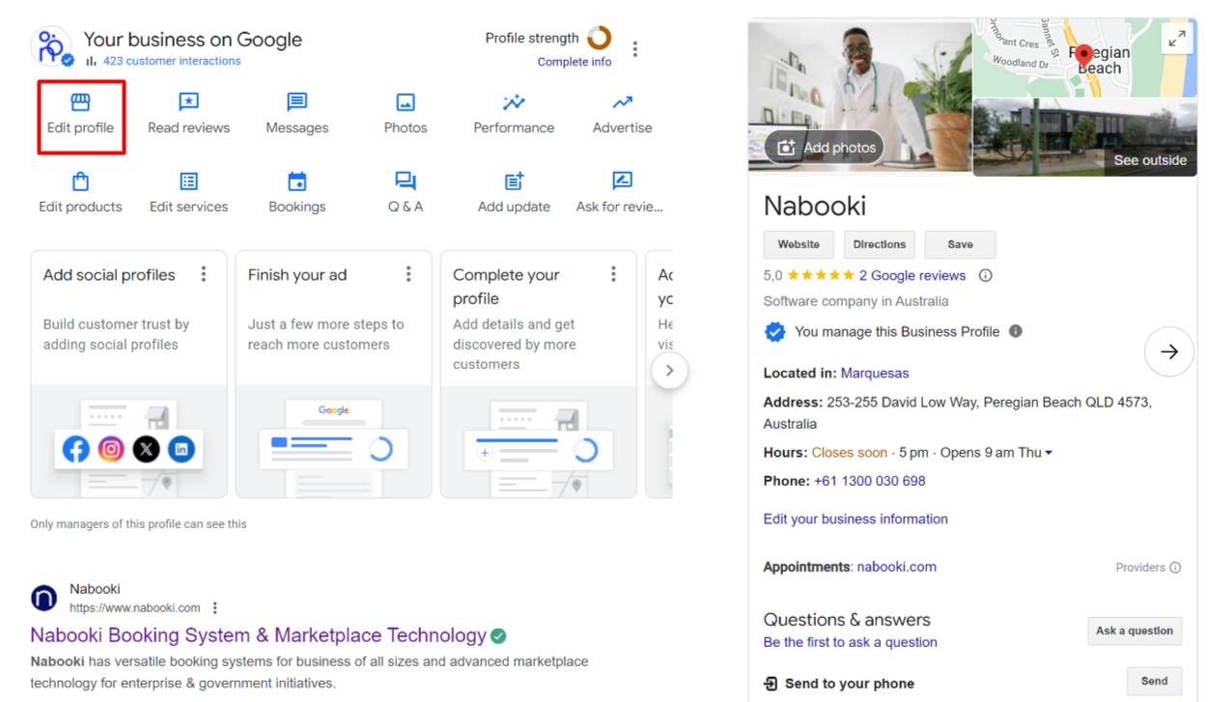Click the round next arrow in knowledge panel
The height and width of the screenshot is (702, 1209).
point(1168,351)
